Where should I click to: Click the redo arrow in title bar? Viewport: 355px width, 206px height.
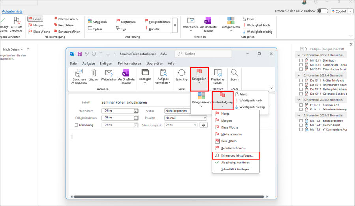pos(94,54)
